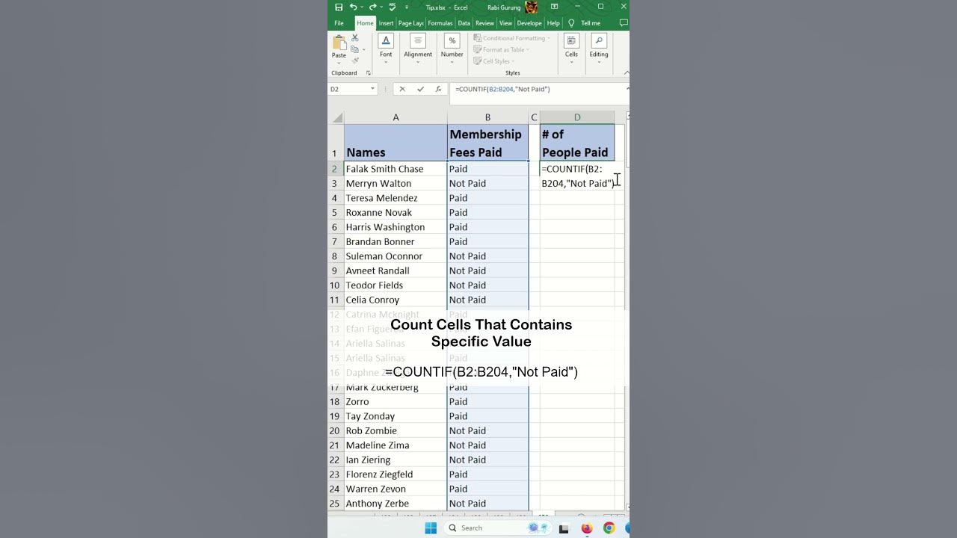The width and height of the screenshot is (957, 538).
Task: Switch to the Formulas tab
Action: 440,23
